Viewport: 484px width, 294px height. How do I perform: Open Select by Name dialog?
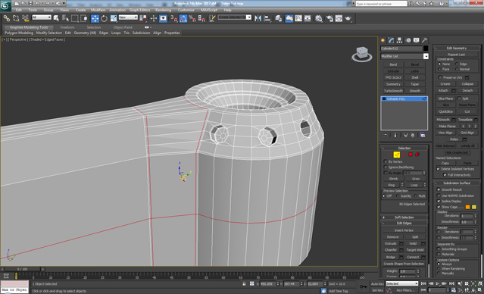(x=65, y=18)
